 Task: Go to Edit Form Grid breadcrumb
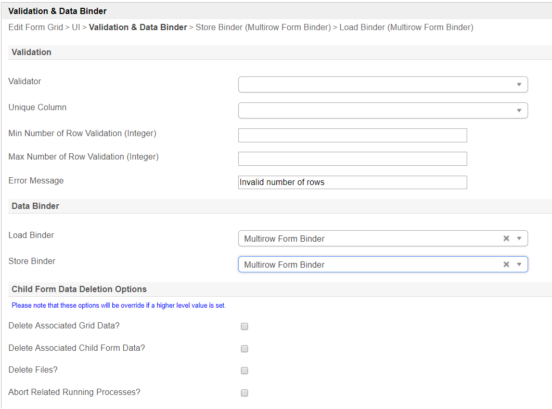coord(35,28)
